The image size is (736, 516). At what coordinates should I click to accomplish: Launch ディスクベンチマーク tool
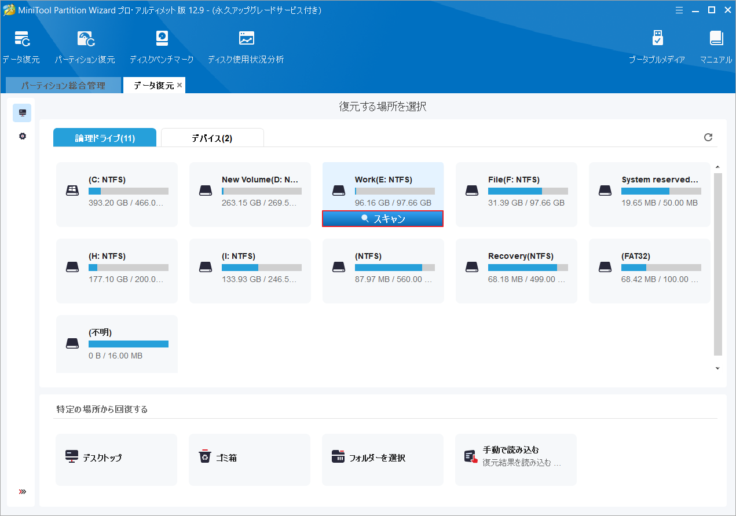(162, 39)
